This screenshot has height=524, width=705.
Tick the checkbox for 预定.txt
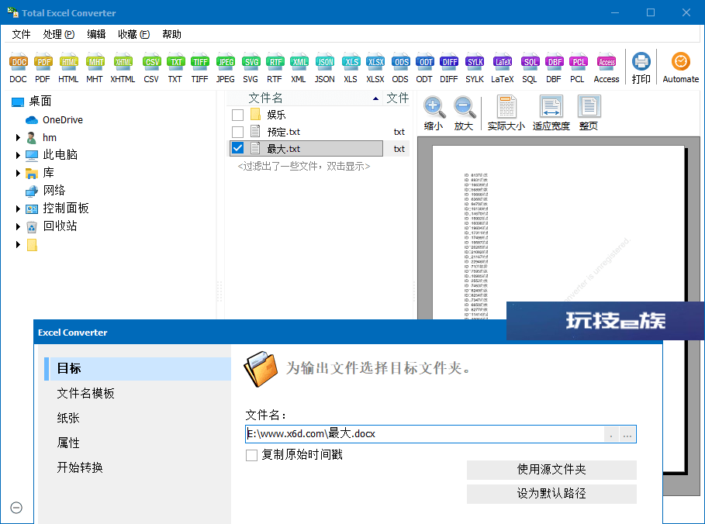pos(238,132)
